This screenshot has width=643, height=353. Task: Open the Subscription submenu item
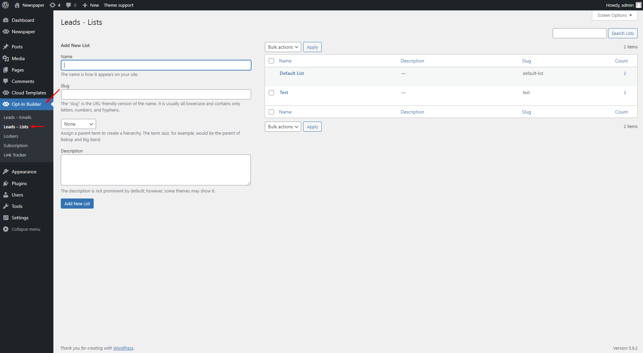tap(15, 145)
